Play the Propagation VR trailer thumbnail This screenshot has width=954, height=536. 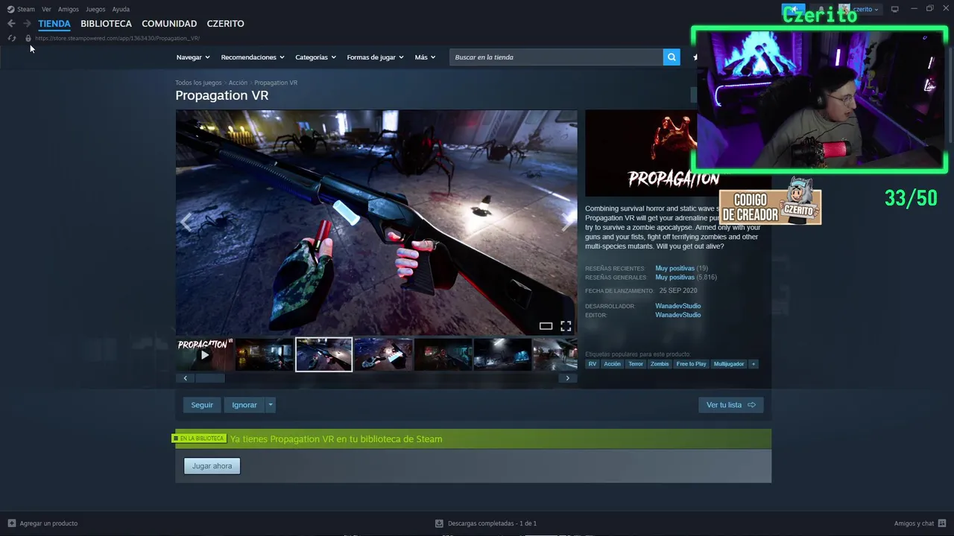pos(205,354)
